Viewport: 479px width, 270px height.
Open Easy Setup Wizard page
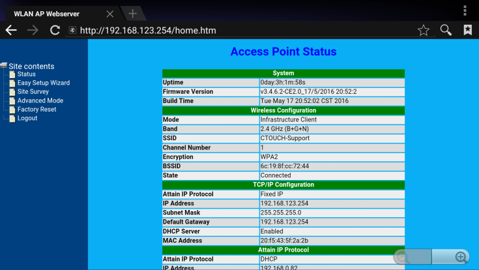click(x=43, y=83)
